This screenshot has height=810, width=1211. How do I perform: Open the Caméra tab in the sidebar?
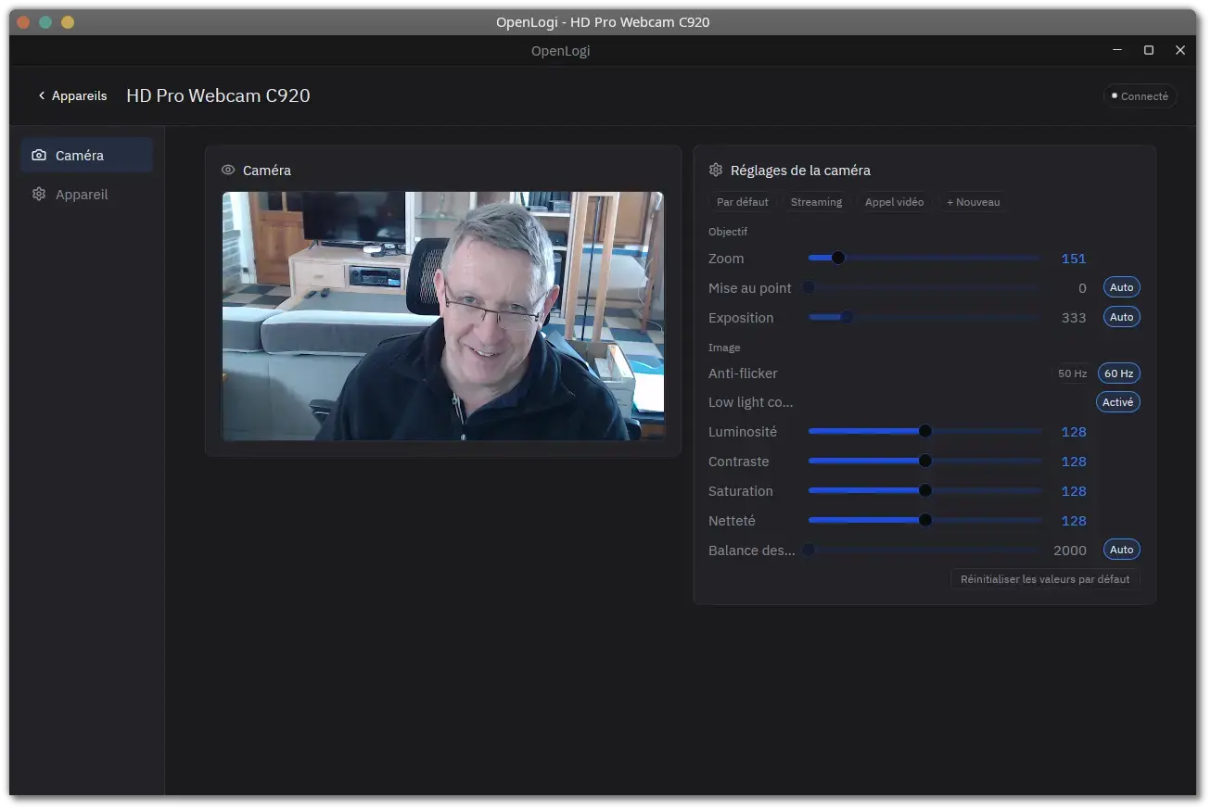pos(86,155)
